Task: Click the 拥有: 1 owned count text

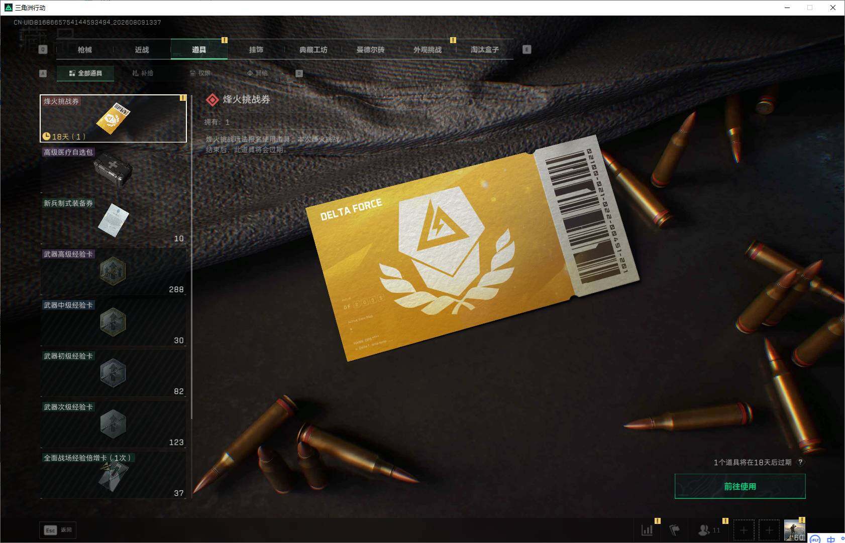Action: 217,122
